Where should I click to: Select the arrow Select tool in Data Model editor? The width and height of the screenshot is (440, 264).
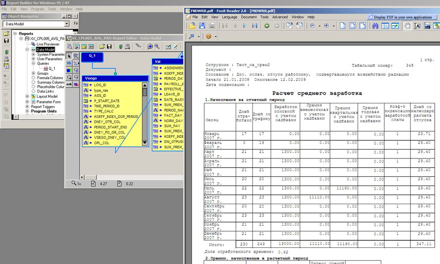coord(68,56)
